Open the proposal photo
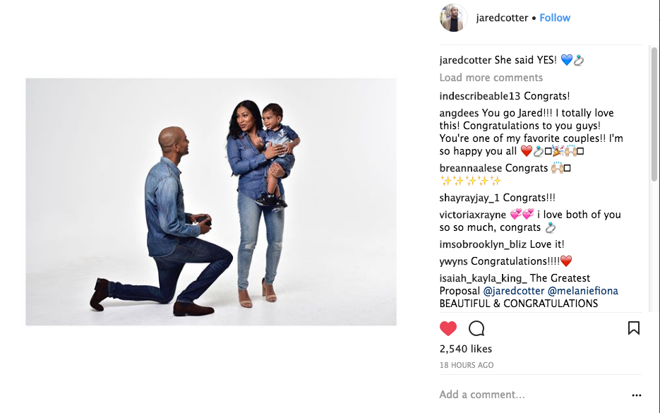The image size is (660, 413). coord(211,202)
